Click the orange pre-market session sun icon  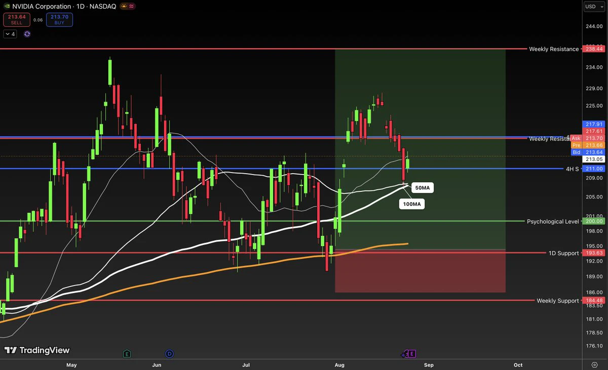click(x=123, y=7)
